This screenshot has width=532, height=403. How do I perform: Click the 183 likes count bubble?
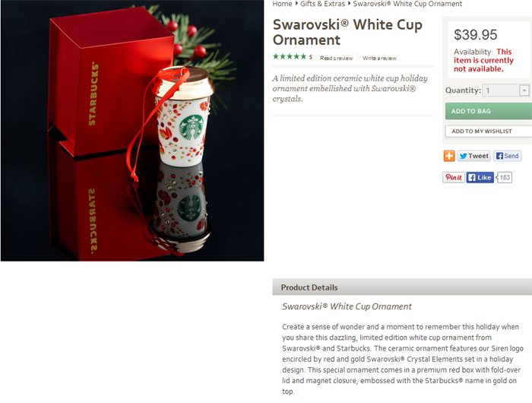(505, 177)
